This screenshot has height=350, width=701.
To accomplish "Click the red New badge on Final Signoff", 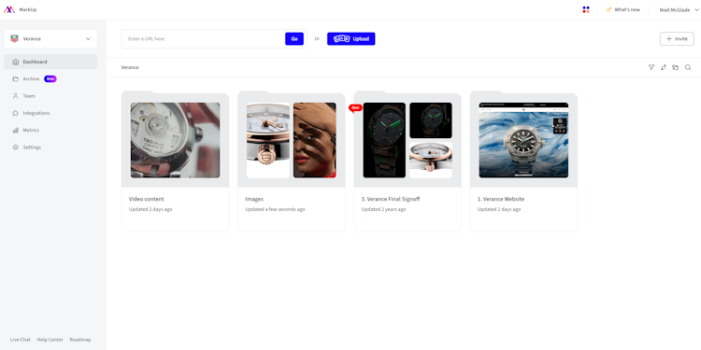I will (355, 107).
